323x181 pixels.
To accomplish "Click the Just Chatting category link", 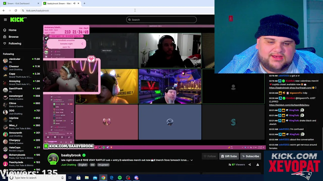I will tap(68, 165).
